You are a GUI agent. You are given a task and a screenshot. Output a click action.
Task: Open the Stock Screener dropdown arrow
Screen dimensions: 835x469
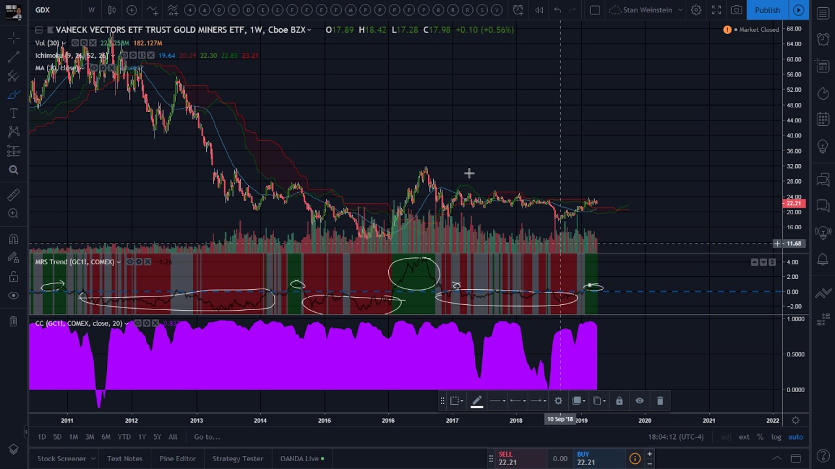click(93, 459)
